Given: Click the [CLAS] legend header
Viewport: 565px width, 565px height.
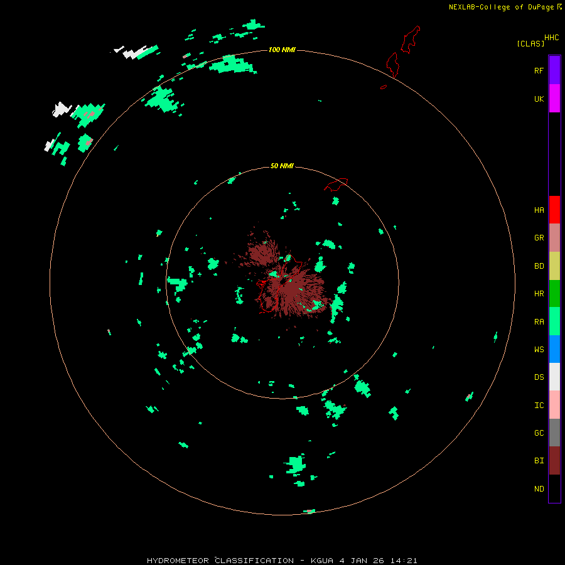Looking at the screenshot, I should click(x=530, y=43).
